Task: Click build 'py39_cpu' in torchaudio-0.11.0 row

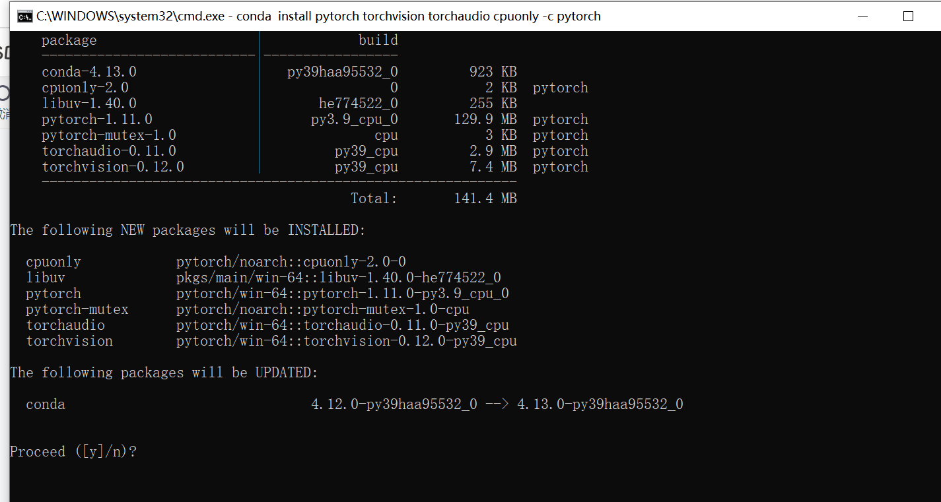Action: pyautogui.click(x=366, y=151)
